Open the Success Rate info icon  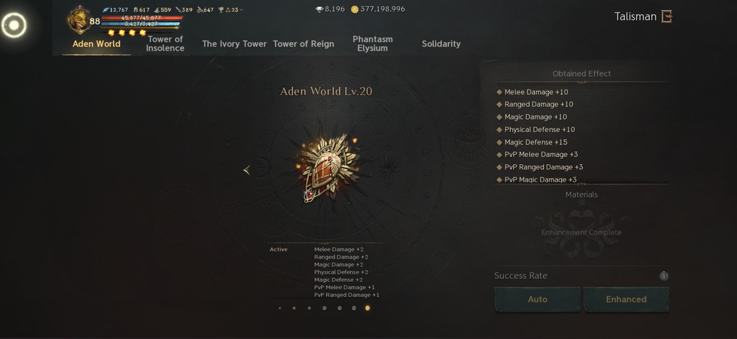(664, 276)
